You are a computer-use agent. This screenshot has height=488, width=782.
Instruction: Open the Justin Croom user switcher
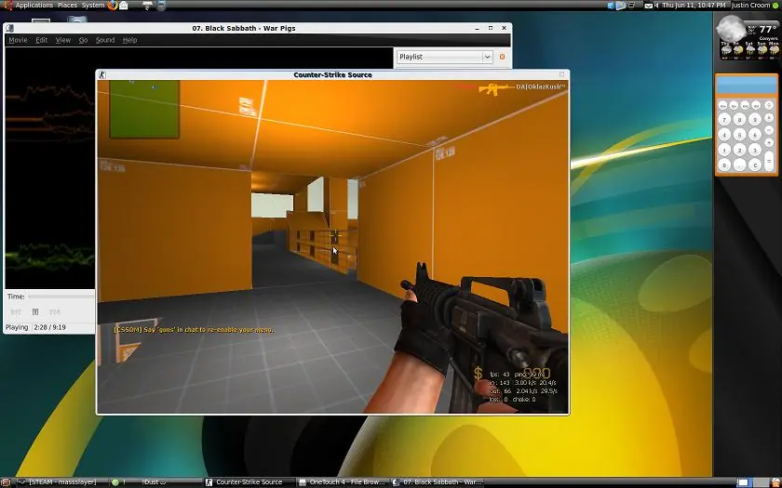coord(750,5)
